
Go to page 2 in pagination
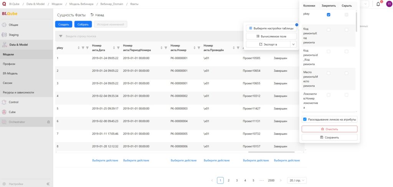pos(229,180)
